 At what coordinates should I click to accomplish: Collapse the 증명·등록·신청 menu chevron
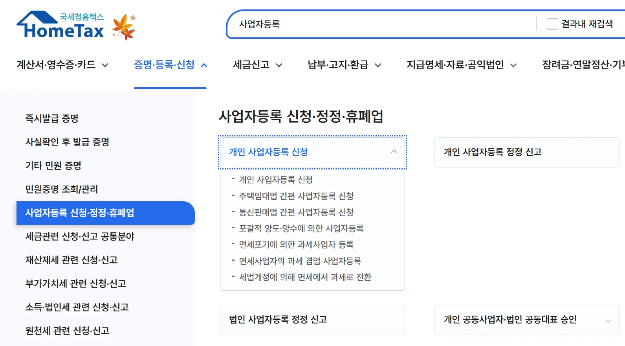coord(204,65)
